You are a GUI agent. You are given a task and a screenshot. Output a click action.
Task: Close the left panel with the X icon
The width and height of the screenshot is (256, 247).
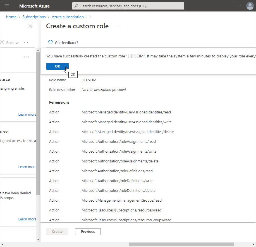[x=30, y=26]
